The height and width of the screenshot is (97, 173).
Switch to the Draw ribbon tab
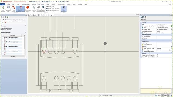pyautogui.click(x=48, y=4)
